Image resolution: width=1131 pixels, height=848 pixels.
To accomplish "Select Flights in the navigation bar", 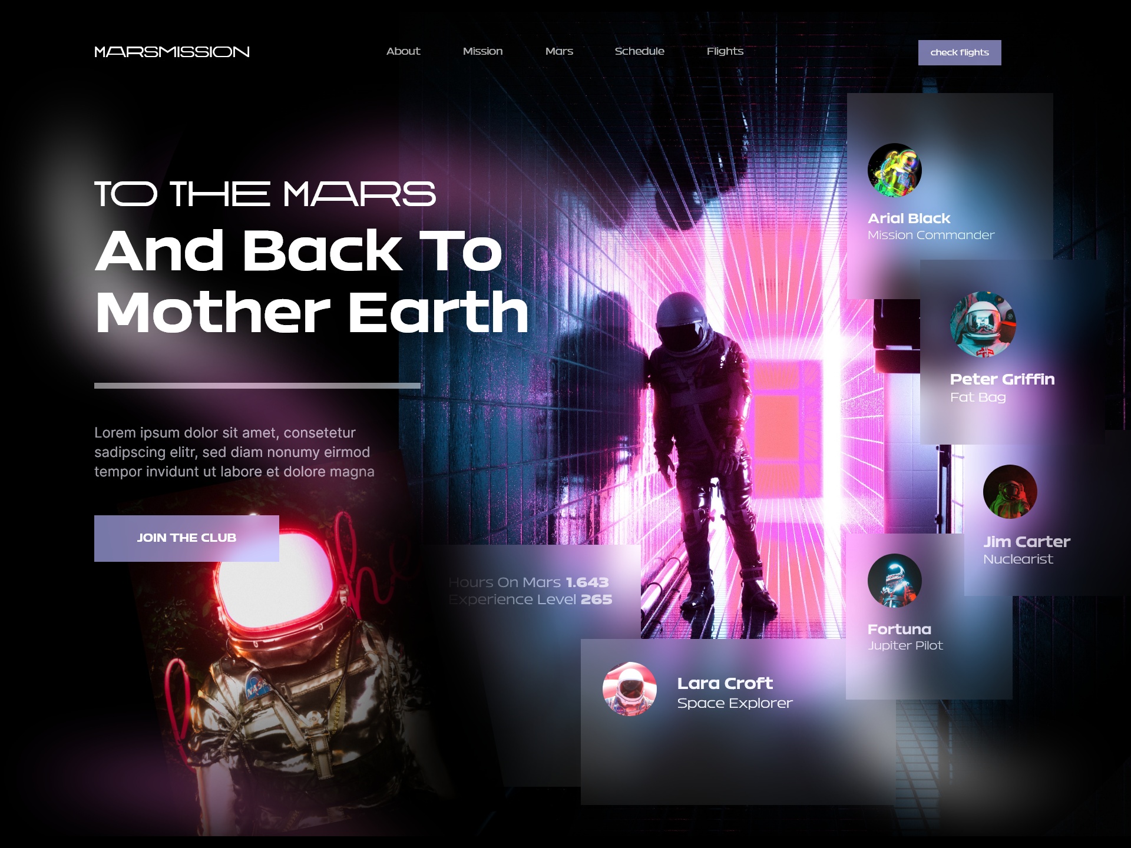I will [725, 51].
